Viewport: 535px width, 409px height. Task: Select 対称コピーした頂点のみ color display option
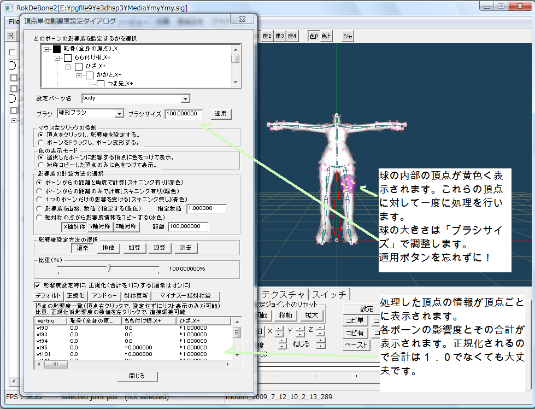40,164
